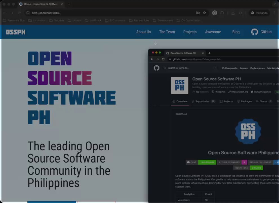Click Repositories tab in the GitHub window
The image size is (279, 203).
pos(203,101)
